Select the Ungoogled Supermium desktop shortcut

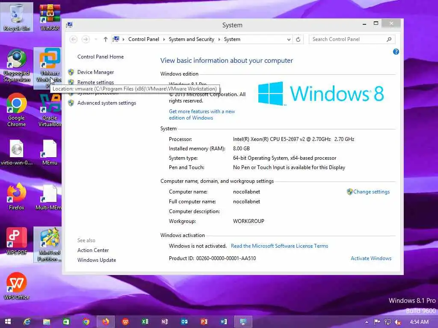click(x=17, y=66)
